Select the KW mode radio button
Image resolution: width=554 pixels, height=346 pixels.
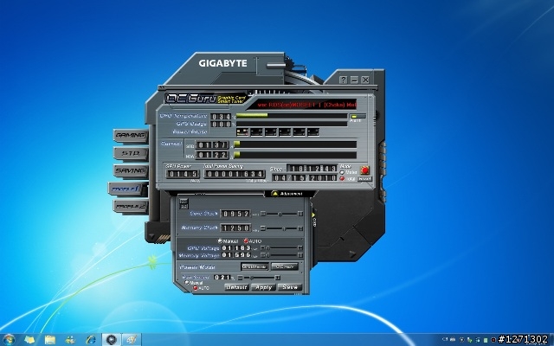(342, 178)
